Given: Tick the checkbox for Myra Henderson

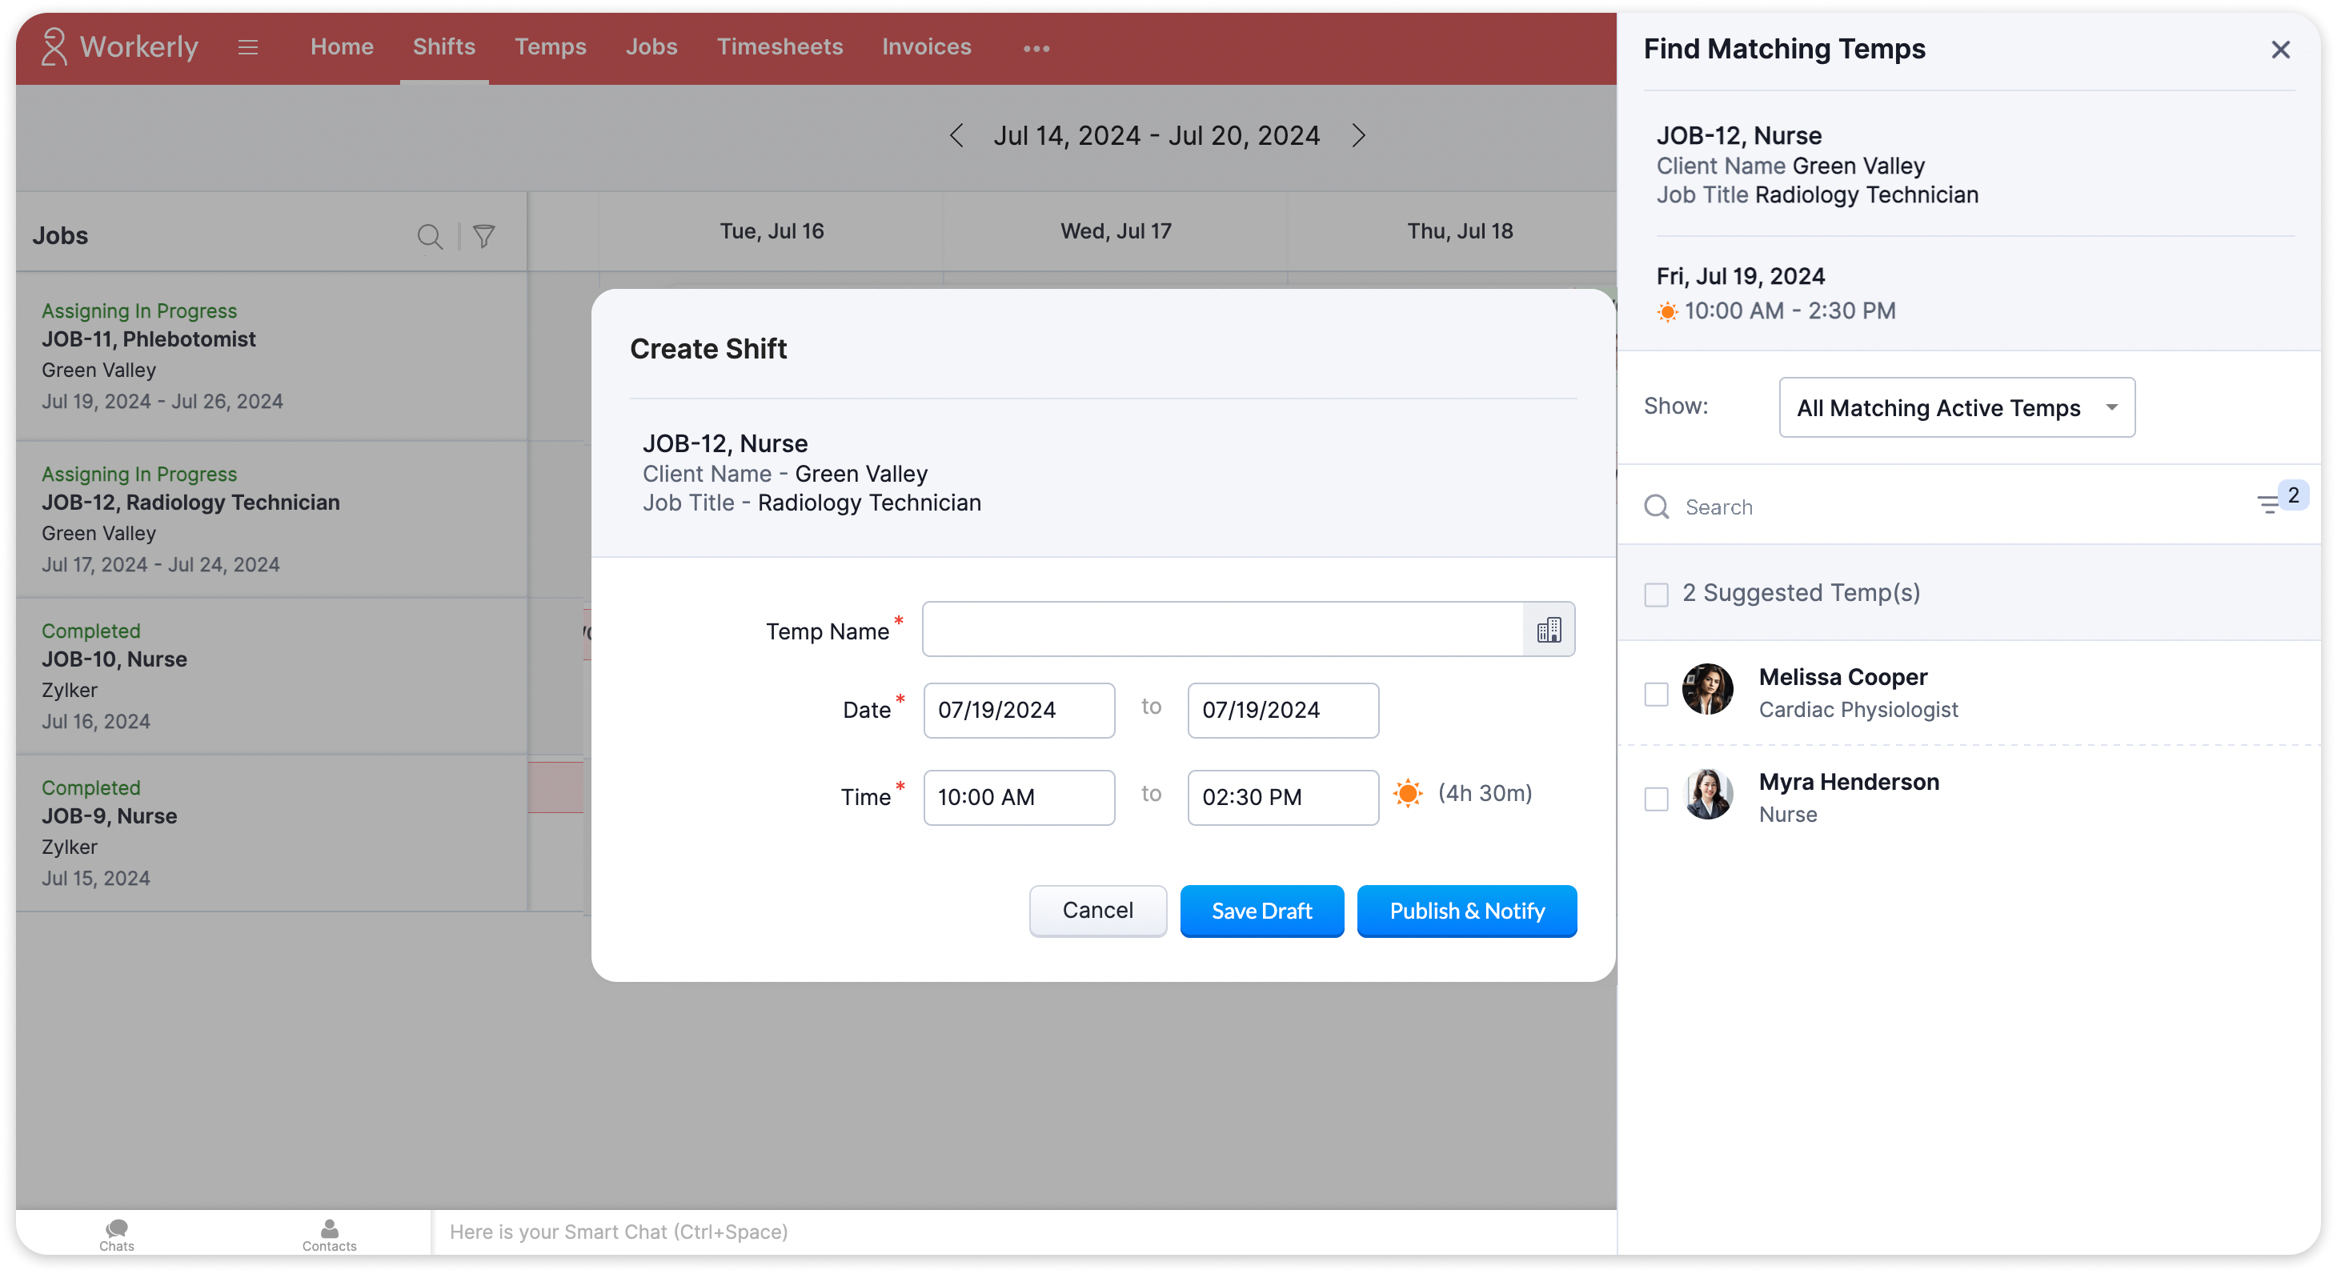Looking at the screenshot, I should (x=1657, y=799).
